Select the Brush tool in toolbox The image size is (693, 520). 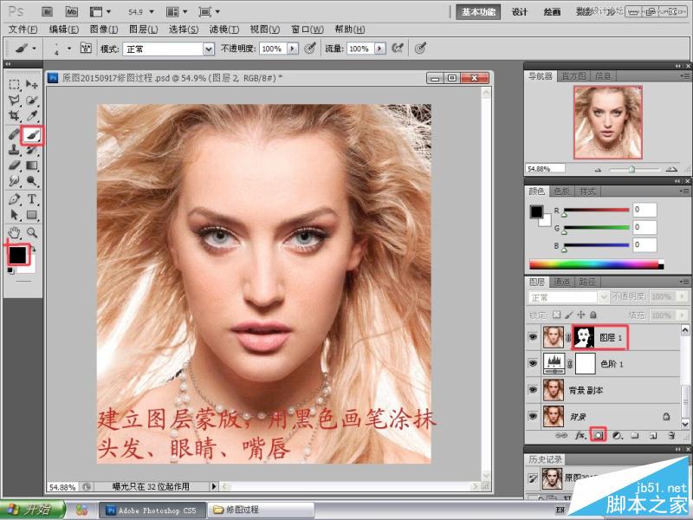32,134
